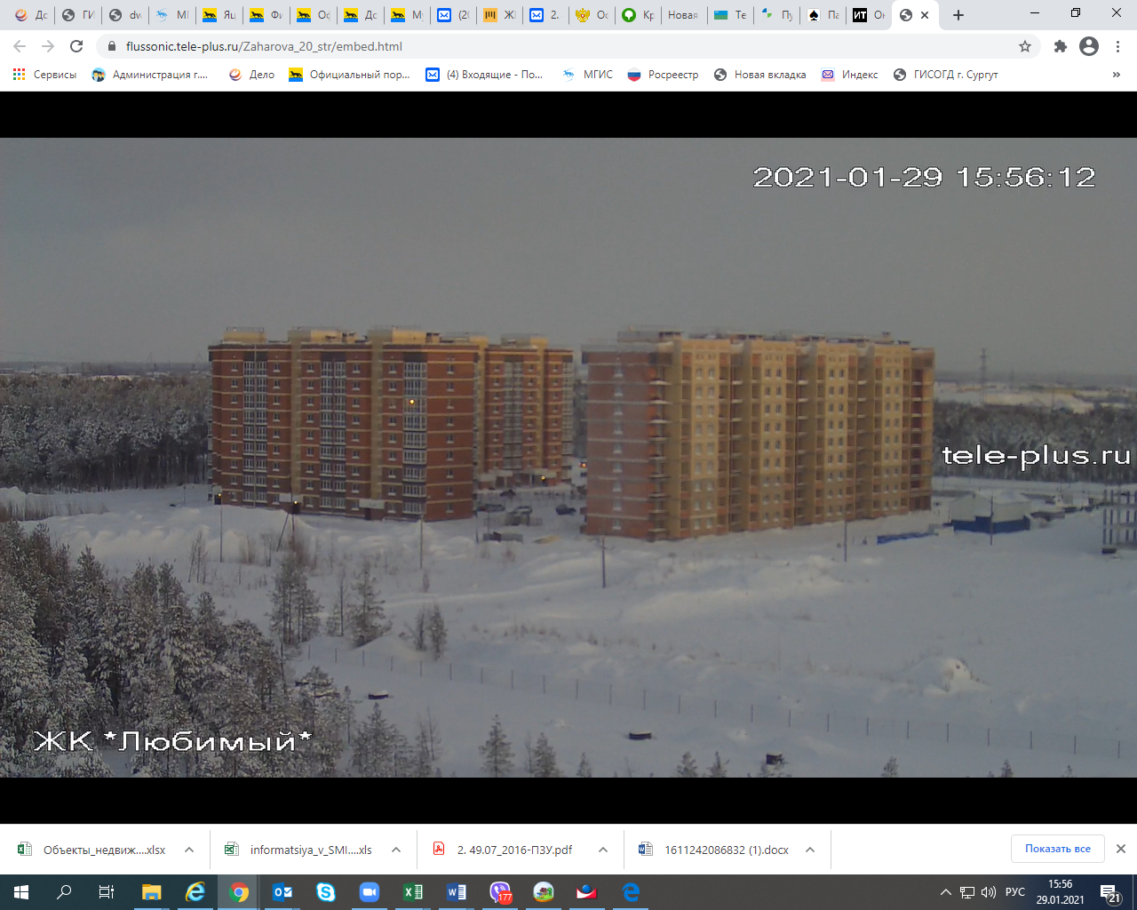The width and height of the screenshot is (1137, 910).
Task: Expand options for 49.07_2016-ПЗУ.pdf download
Action: coord(603,850)
